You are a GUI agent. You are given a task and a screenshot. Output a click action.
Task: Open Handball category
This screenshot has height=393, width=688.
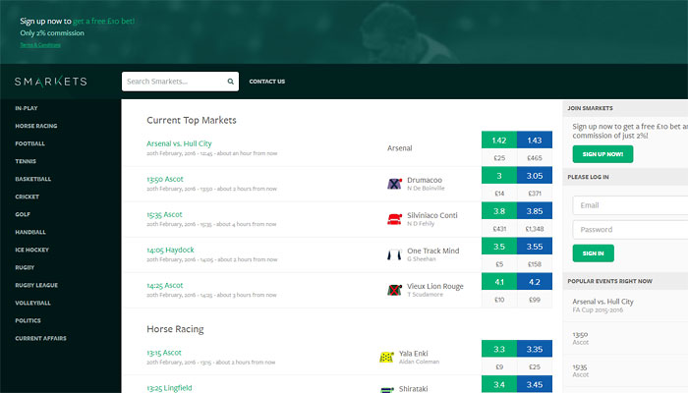[30, 232]
